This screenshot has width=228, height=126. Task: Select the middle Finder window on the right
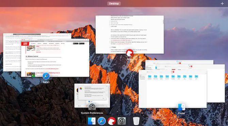click(x=216, y=84)
